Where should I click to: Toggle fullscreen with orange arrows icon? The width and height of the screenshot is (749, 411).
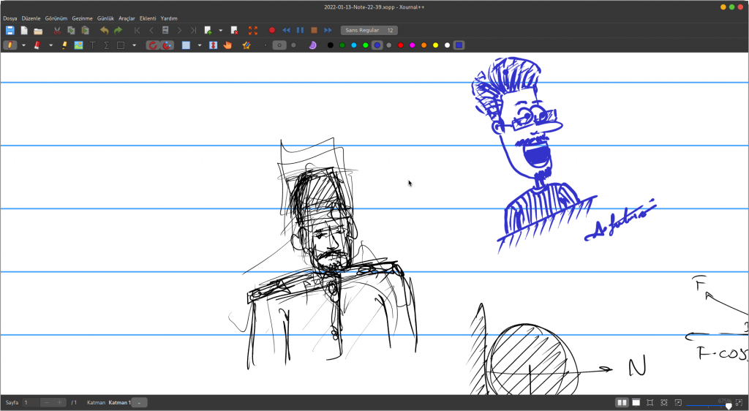(252, 31)
